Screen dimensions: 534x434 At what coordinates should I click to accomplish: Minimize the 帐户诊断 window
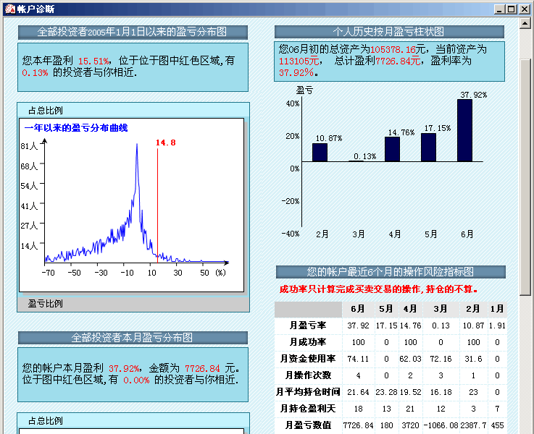tap(500, 9)
